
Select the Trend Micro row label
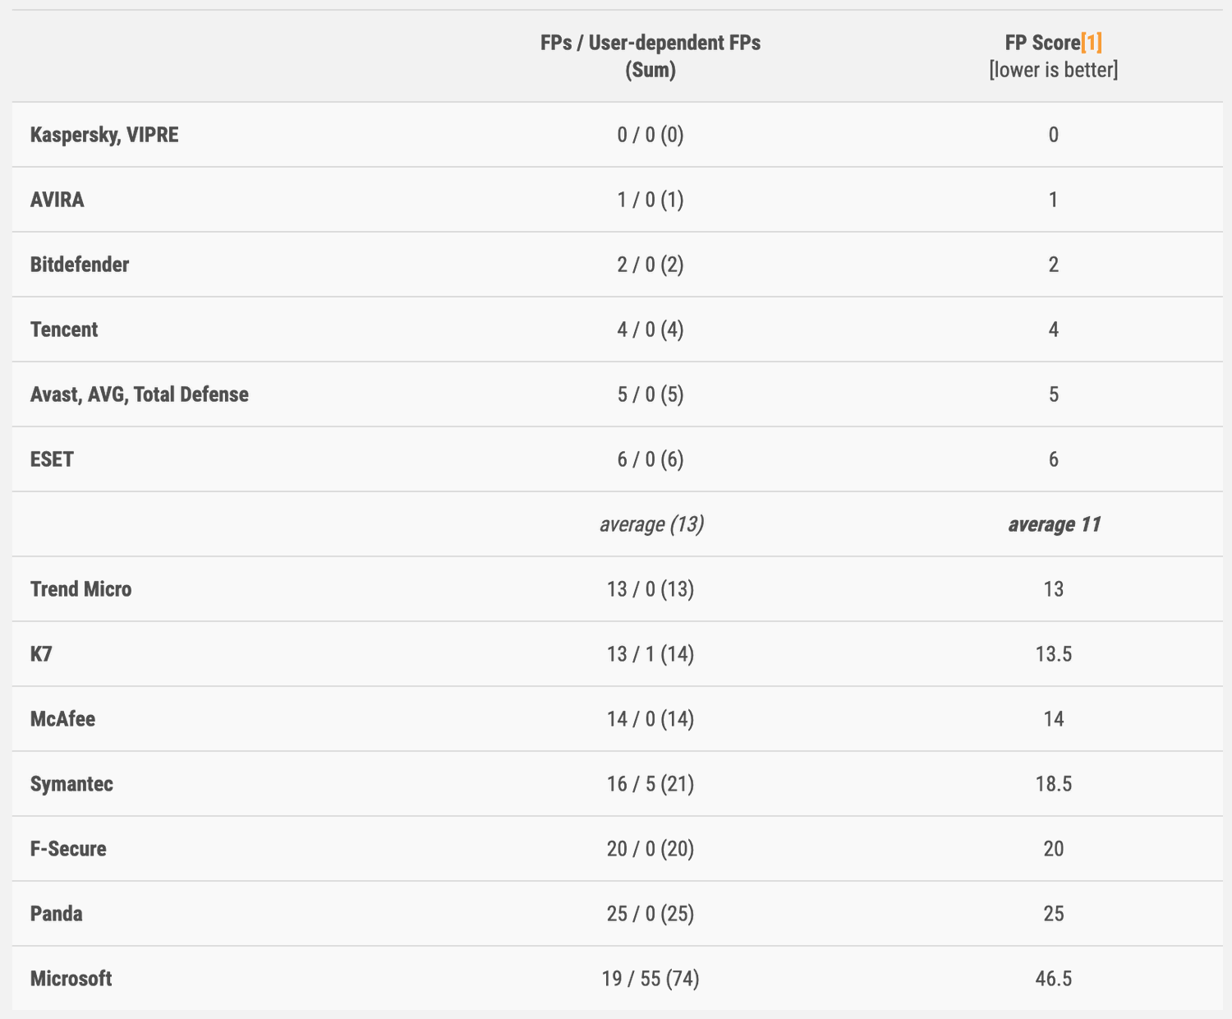point(80,589)
